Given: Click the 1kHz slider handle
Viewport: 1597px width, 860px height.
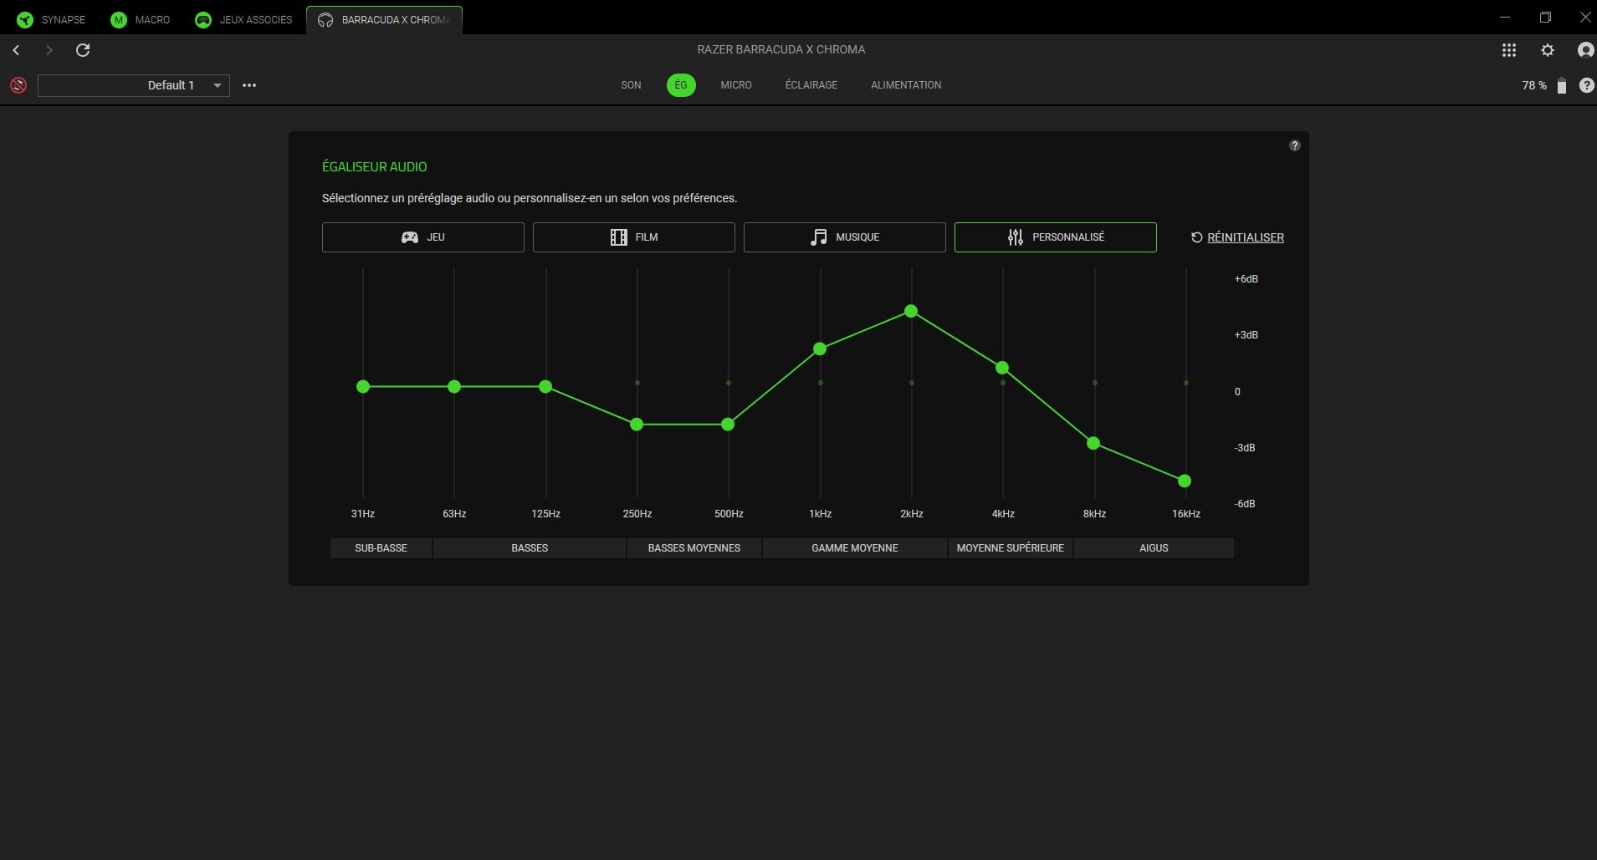Looking at the screenshot, I should pyautogui.click(x=820, y=349).
